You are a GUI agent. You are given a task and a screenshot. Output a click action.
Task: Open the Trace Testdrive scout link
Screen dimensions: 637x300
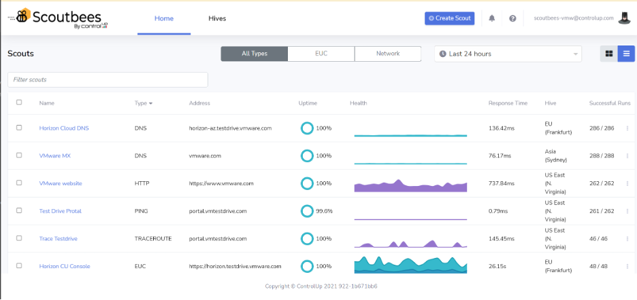click(x=60, y=239)
